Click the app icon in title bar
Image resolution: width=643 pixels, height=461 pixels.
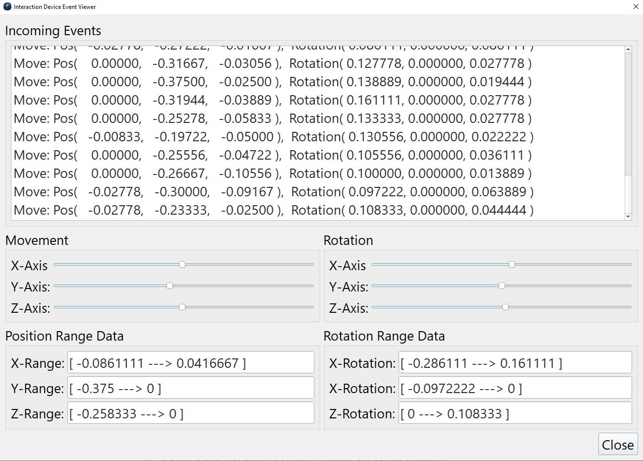[7, 7]
